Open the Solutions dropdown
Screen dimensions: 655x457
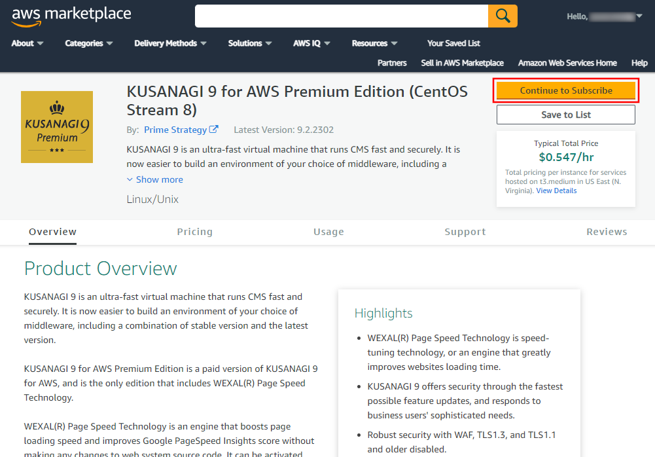tap(250, 43)
